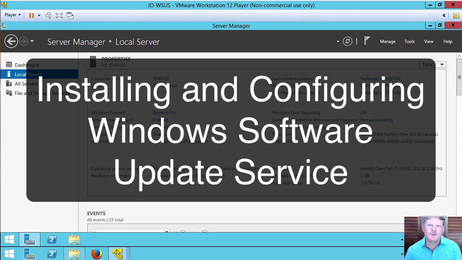Open the Manage menu

pyautogui.click(x=388, y=42)
